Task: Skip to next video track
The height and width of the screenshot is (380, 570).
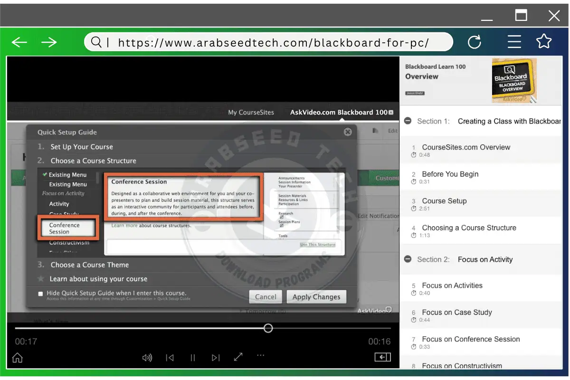Action: pyautogui.click(x=216, y=358)
